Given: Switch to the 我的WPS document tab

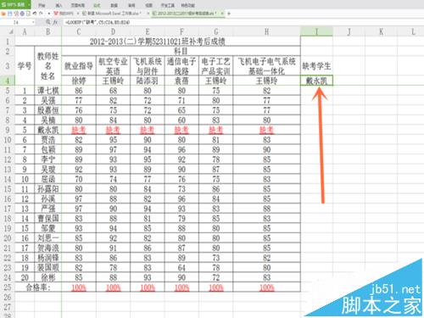Looking at the screenshot, I should [64, 14].
